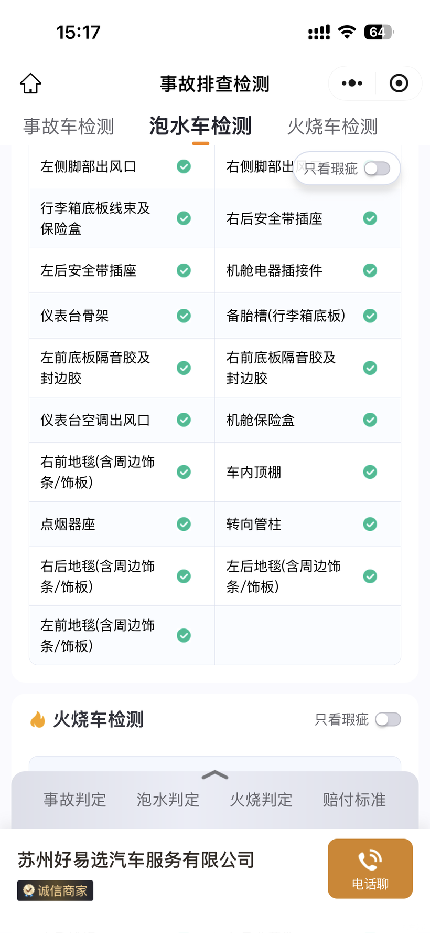Enable floating 只看瑕疵 toggle at top

pos(377,169)
